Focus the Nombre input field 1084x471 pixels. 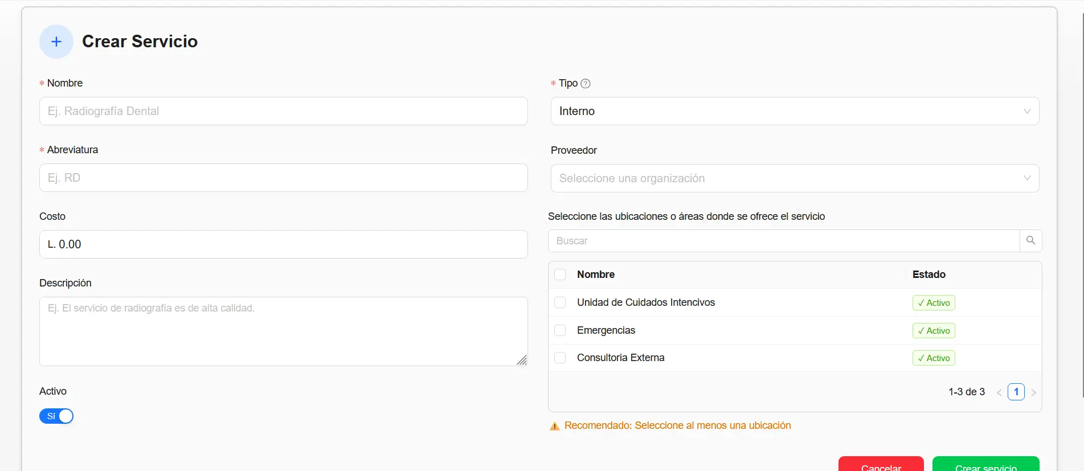[x=283, y=111]
